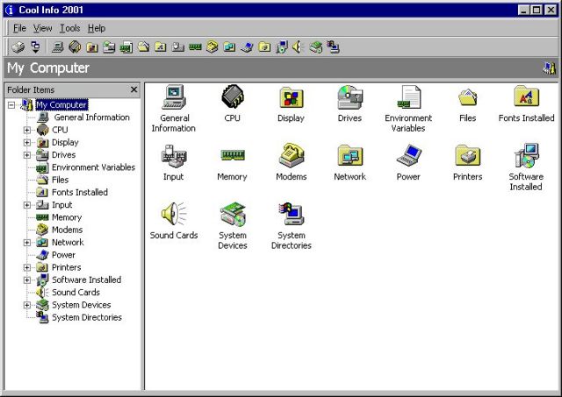562x397 pixels.
Task: Select the Display icon in main pane
Action: tap(291, 97)
